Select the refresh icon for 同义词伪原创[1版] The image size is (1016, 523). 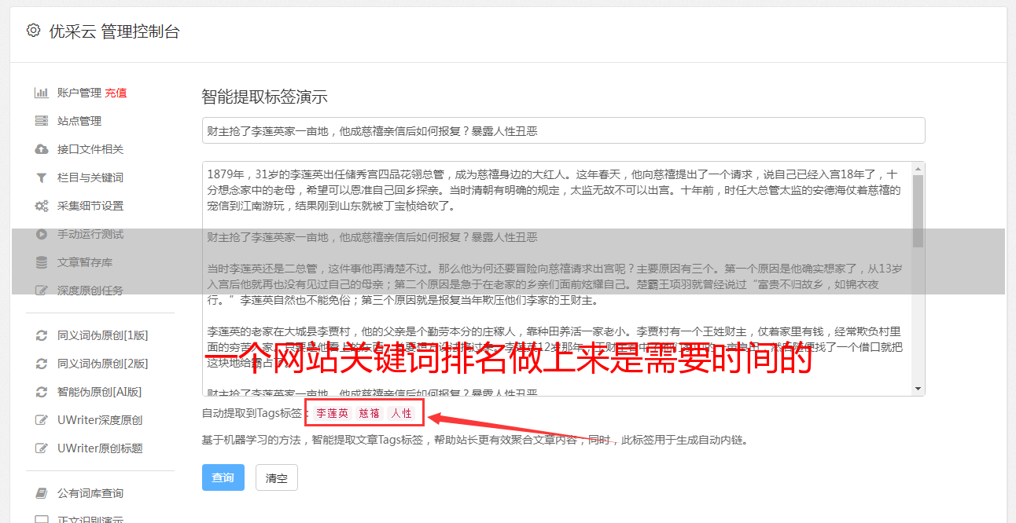point(42,335)
